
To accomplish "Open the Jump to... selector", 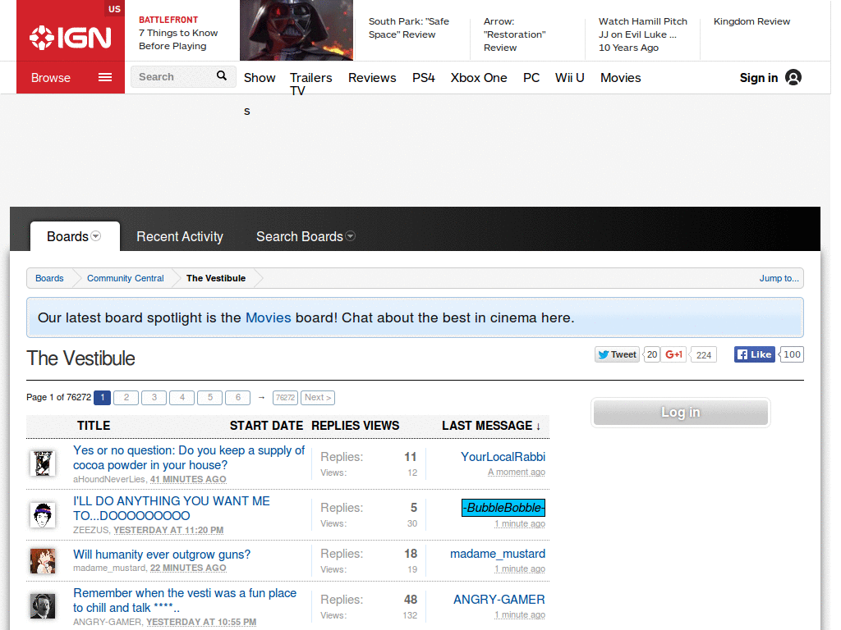I will coord(779,278).
